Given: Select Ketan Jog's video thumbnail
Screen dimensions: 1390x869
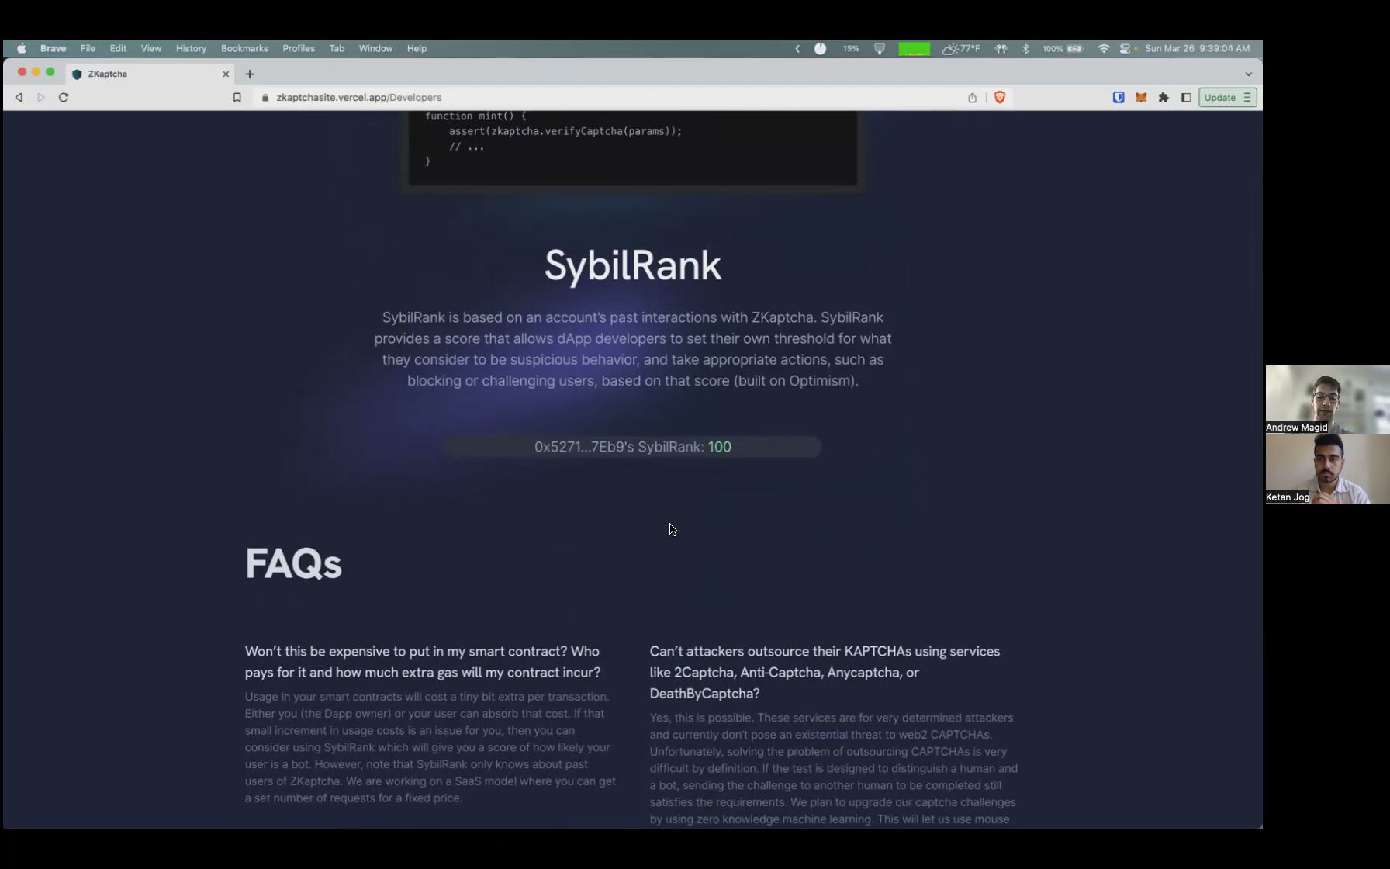Looking at the screenshot, I should (1327, 469).
